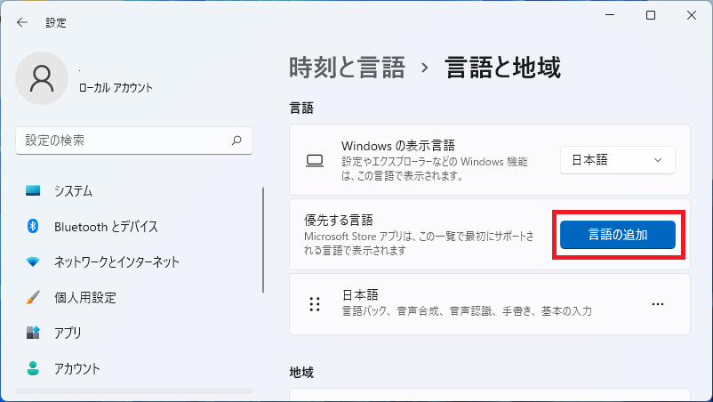Expand the Windows display language dropdown
This screenshot has width=713, height=402.
tap(618, 160)
